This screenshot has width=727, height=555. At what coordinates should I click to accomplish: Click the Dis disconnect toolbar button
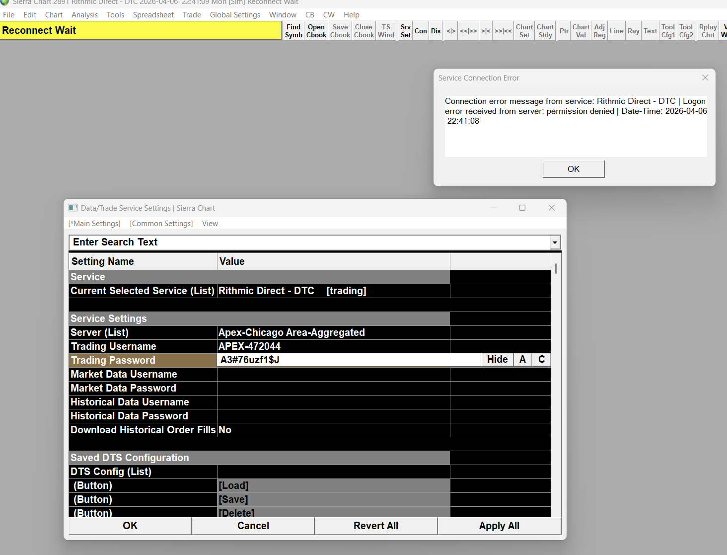point(436,31)
